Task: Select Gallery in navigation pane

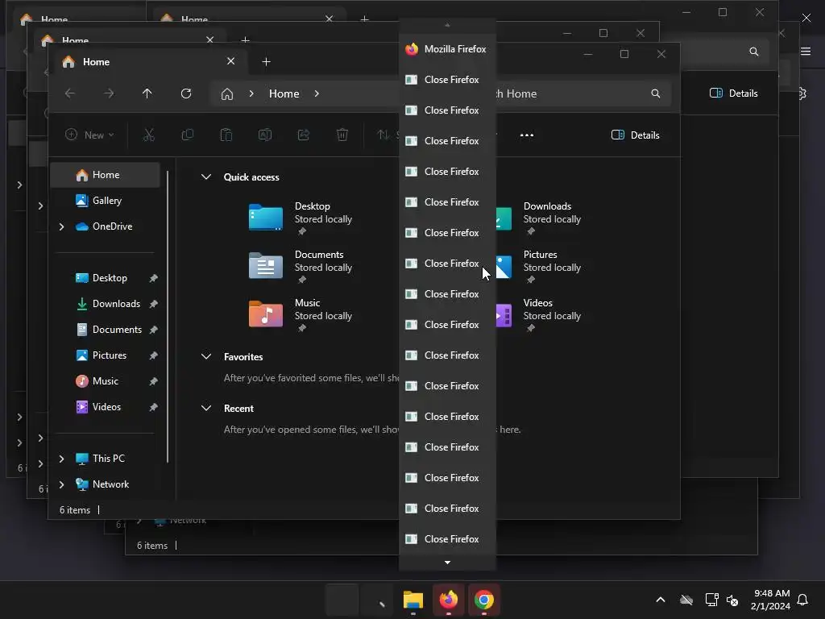Action: [x=106, y=201]
